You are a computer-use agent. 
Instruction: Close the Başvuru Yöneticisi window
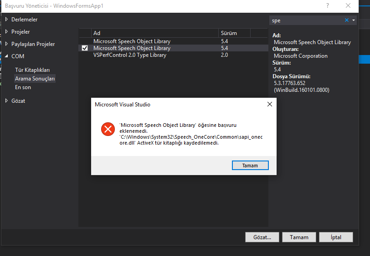(348, 5)
